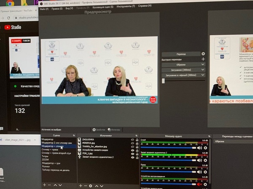The width and height of the screenshot is (253, 189).
Task: Hide Устройство захвата видео source eye
Action: point(132,150)
